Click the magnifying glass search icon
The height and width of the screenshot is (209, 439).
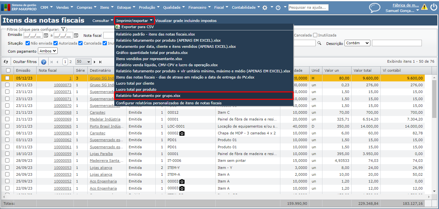pos(319,43)
